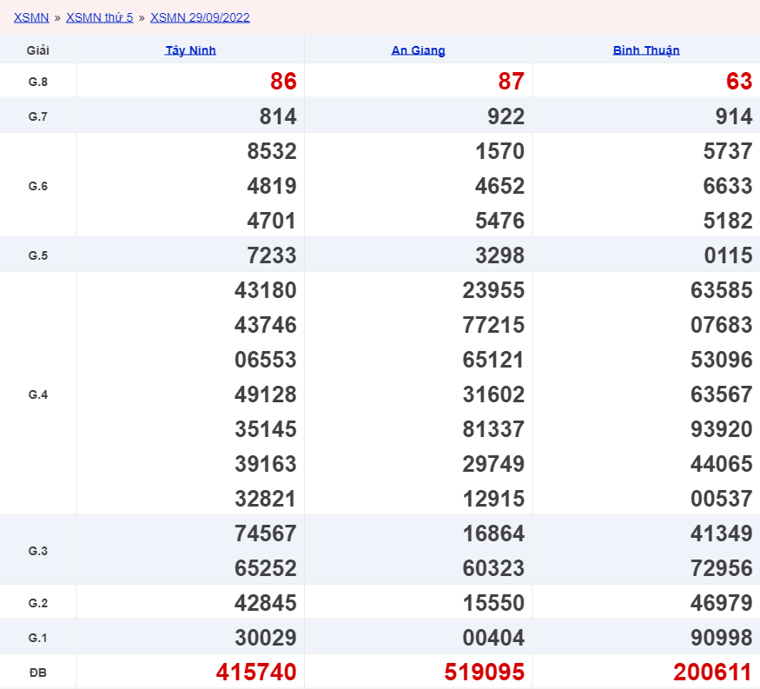This screenshot has height=689, width=760.
Task: Select An Giang G.7 number 922
Action: click(506, 116)
